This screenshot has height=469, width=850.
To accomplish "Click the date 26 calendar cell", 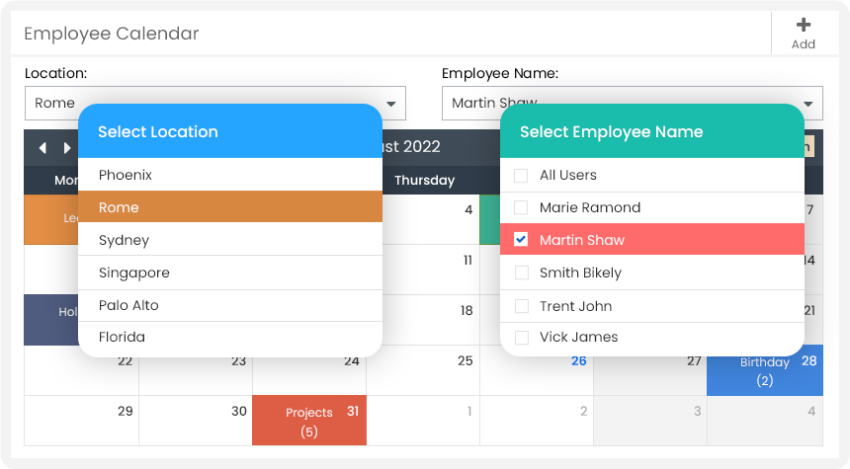I will (537, 371).
